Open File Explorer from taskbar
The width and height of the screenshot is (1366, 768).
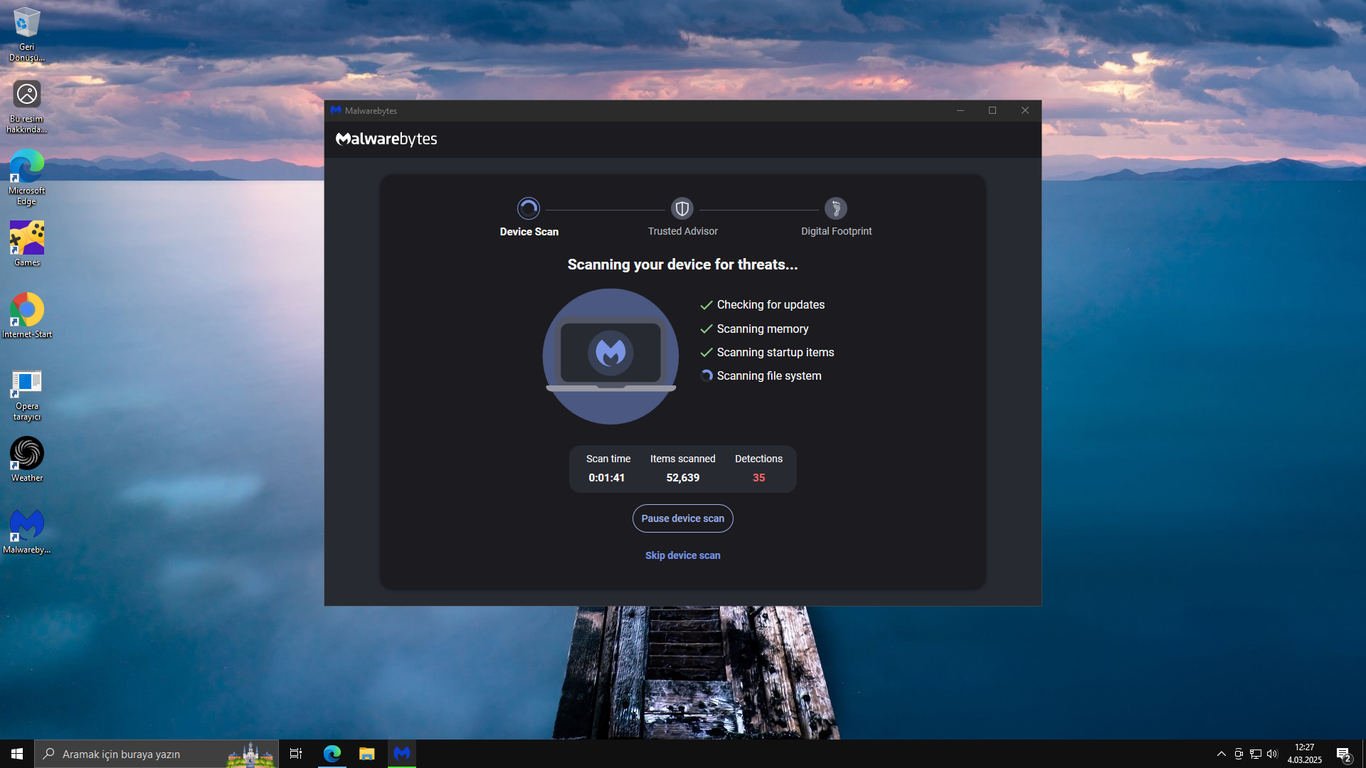pos(366,754)
